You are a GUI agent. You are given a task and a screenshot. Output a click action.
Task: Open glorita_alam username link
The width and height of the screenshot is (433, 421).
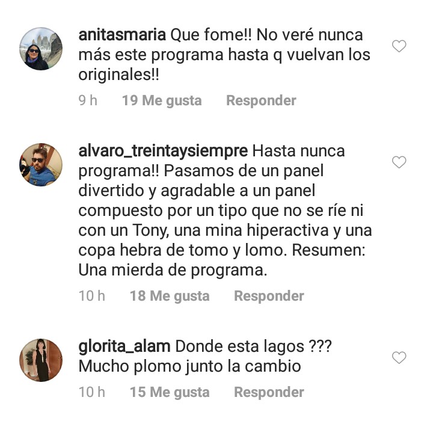[124, 346]
